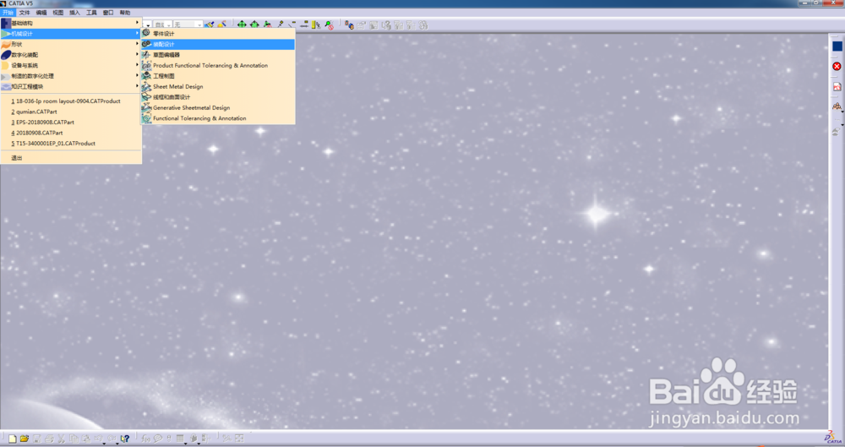Expand the 数字化装配 submenu

click(x=71, y=54)
